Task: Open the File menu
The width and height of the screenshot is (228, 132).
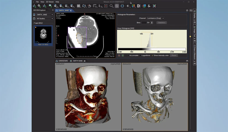Action: (x=37, y=2)
